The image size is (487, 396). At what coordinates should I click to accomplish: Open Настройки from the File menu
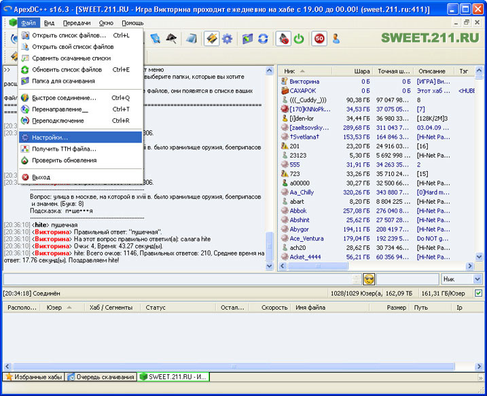click(81, 137)
